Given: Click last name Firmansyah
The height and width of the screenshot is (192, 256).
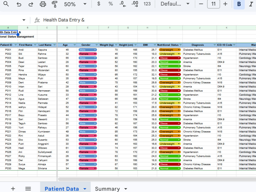Looking at the screenshot, I should pyautogui.click(x=45, y=156).
